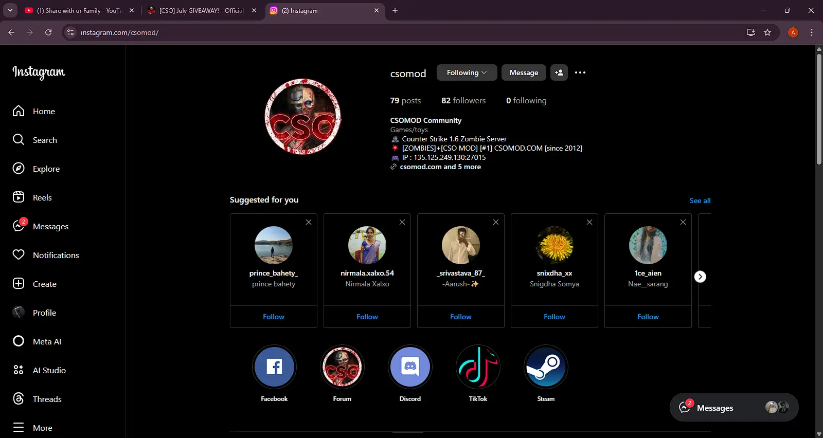Screen dimensions: 823x438
Task: Follow nirmala.xalxo.54
Action: (x=367, y=317)
